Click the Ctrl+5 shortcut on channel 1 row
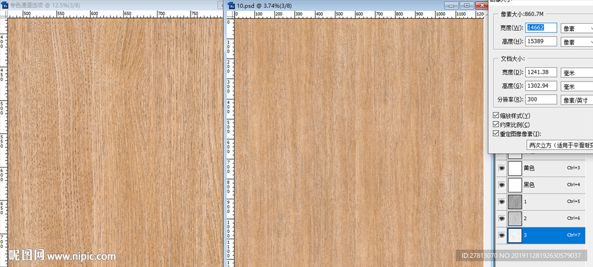The height and width of the screenshot is (267, 593). [x=573, y=202]
